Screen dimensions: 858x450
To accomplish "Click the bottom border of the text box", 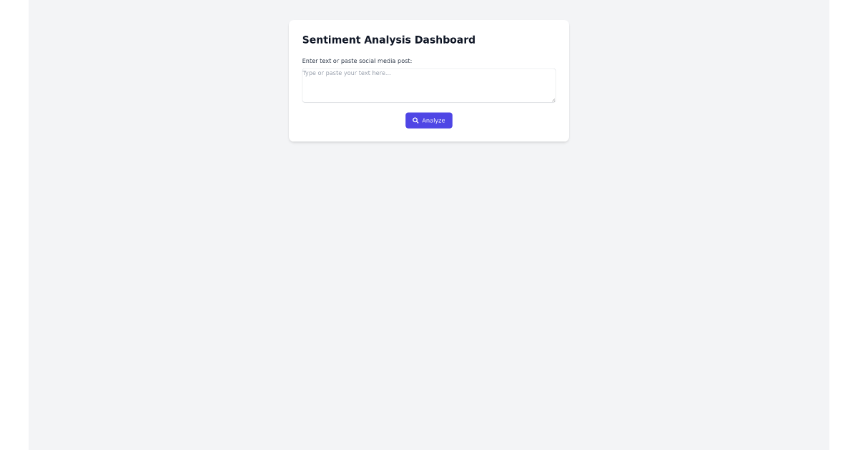I will pyautogui.click(x=428, y=102).
